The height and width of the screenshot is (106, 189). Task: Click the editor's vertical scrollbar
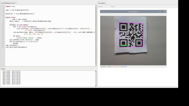pyautogui.click(x=96, y=36)
